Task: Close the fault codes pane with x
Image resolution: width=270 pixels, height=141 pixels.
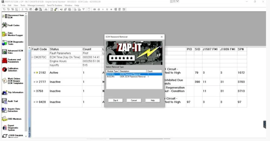Action: point(29,48)
